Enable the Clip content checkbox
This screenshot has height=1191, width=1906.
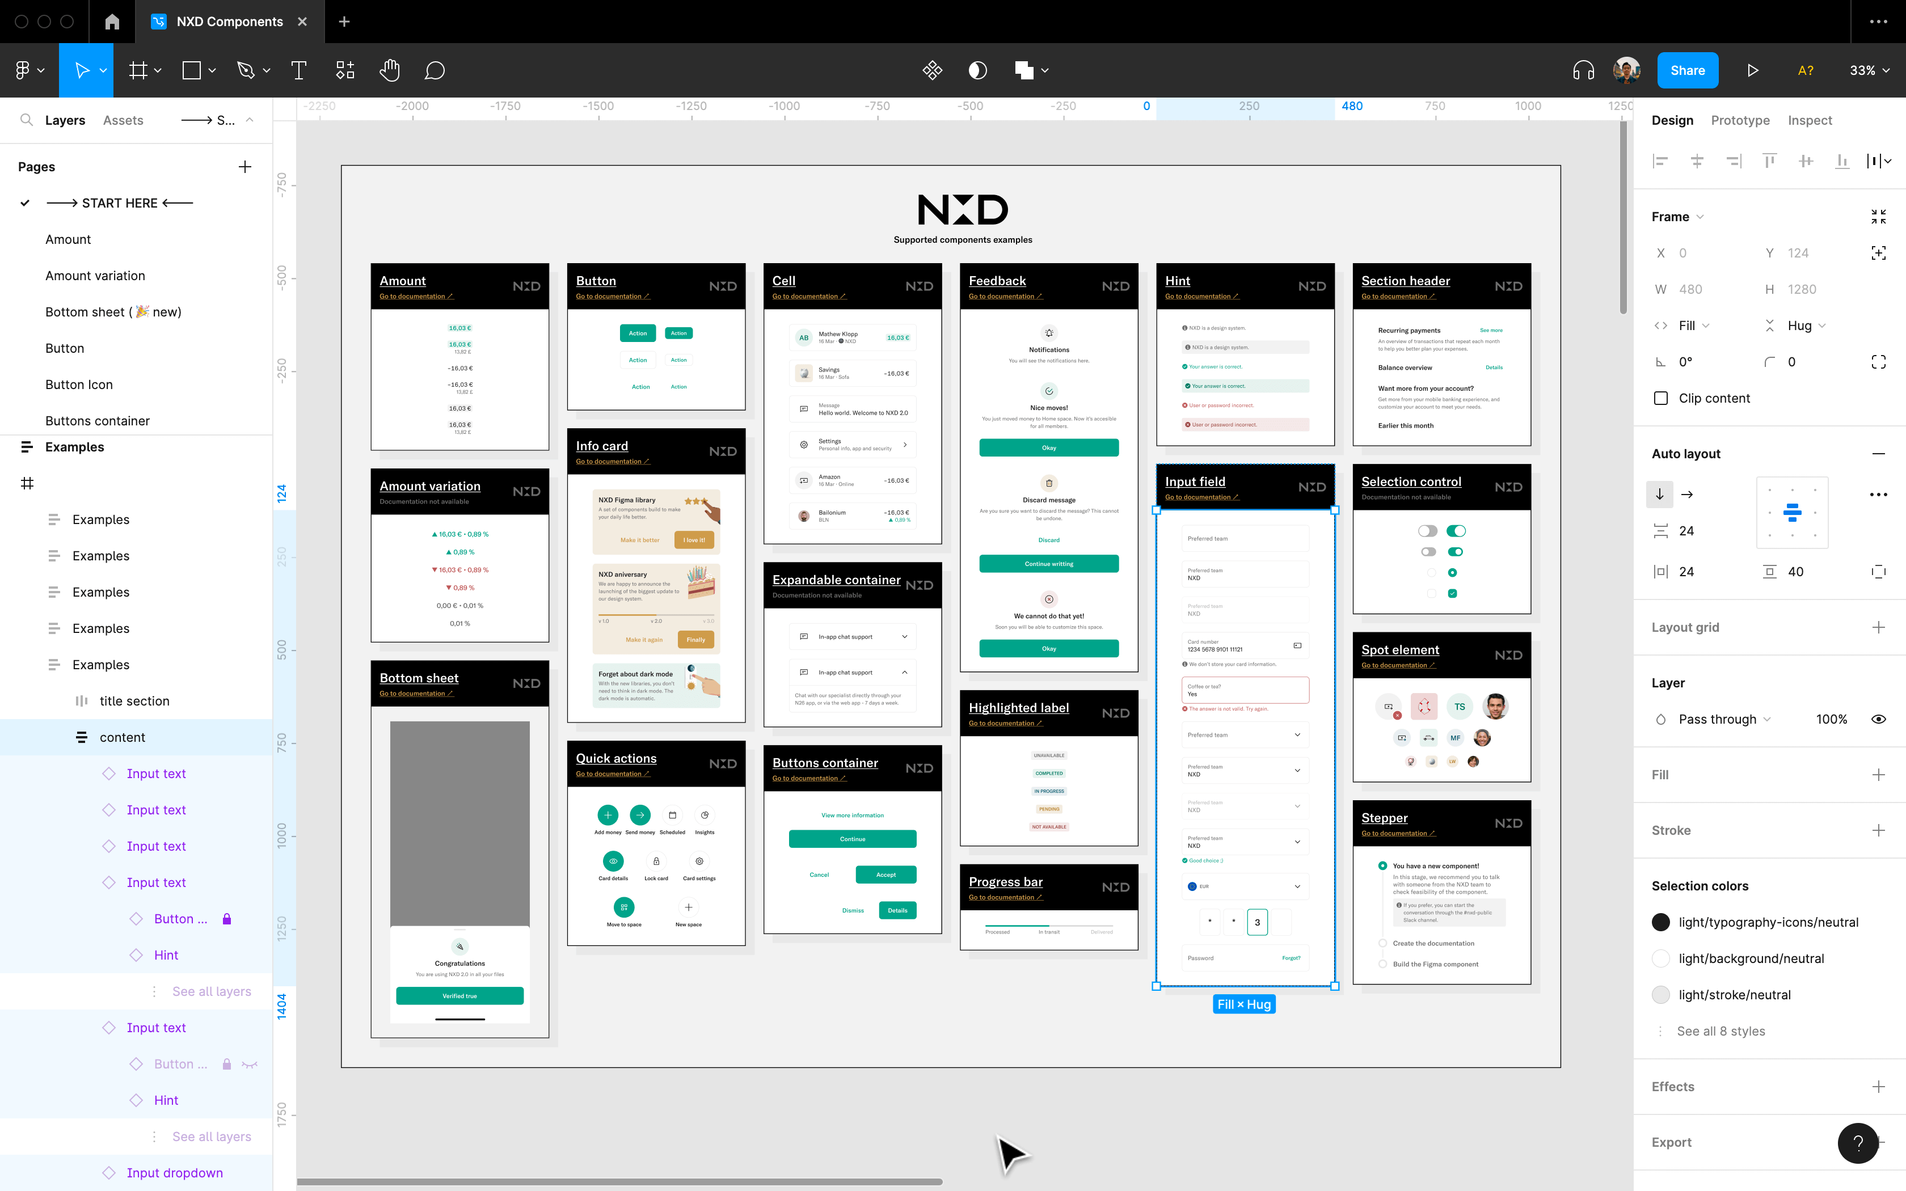pyautogui.click(x=1661, y=399)
